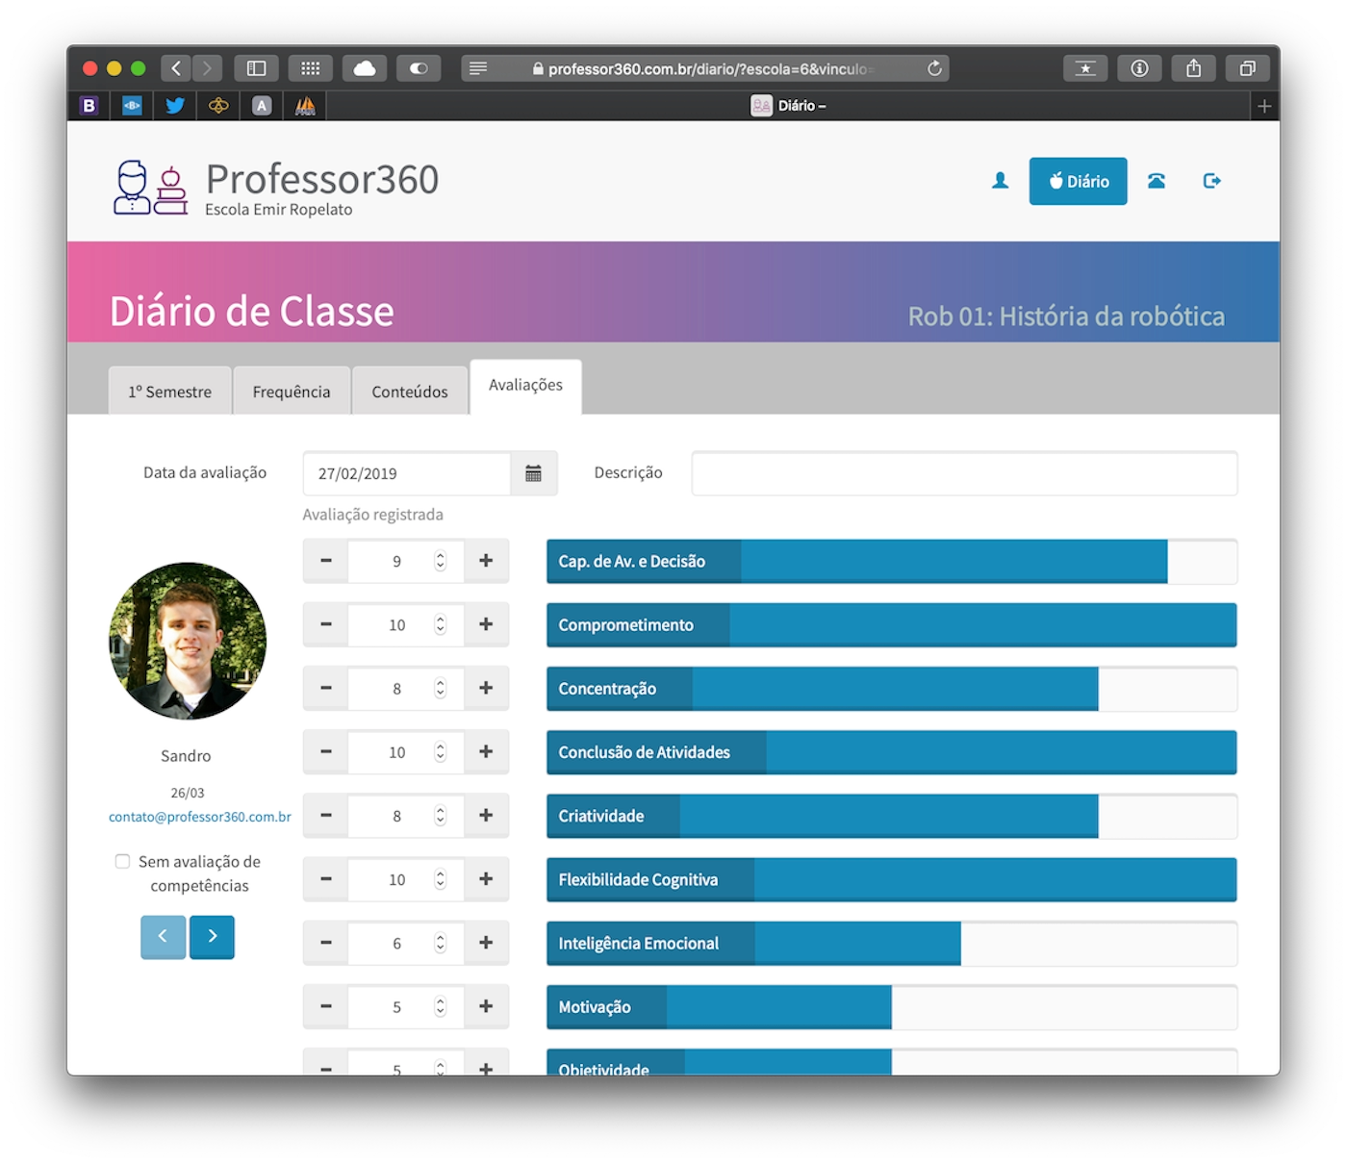This screenshot has height=1164, width=1347.
Task: Open the pinned tab with 'A' icon
Action: [x=262, y=106]
